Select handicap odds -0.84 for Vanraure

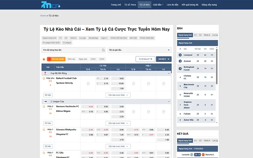click(88, 106)
